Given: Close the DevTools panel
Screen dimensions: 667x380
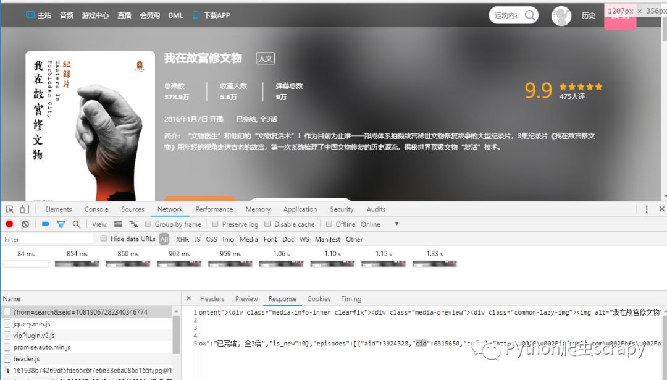Looking at the screenshot, I should (x=661, y=209).
